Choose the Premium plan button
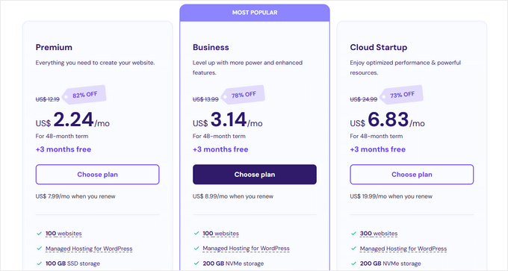 click(x=98, y=175)
